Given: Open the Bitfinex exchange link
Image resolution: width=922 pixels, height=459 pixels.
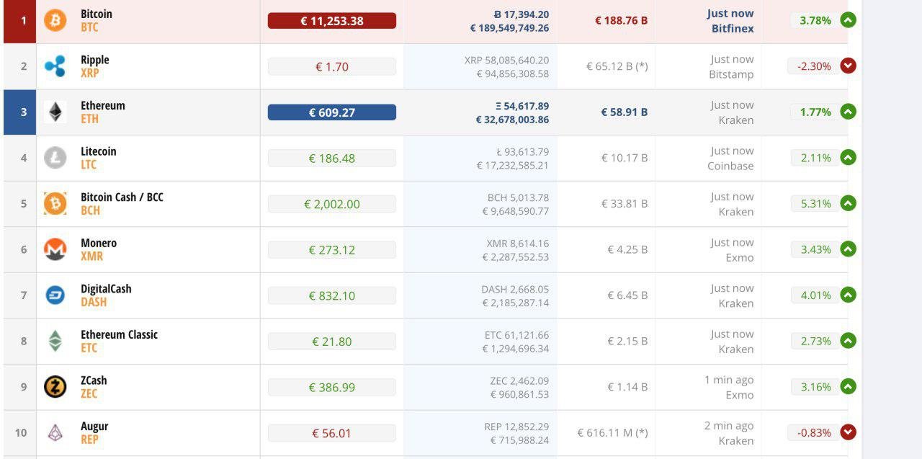Looking at the screenshot, I should 733,29.
